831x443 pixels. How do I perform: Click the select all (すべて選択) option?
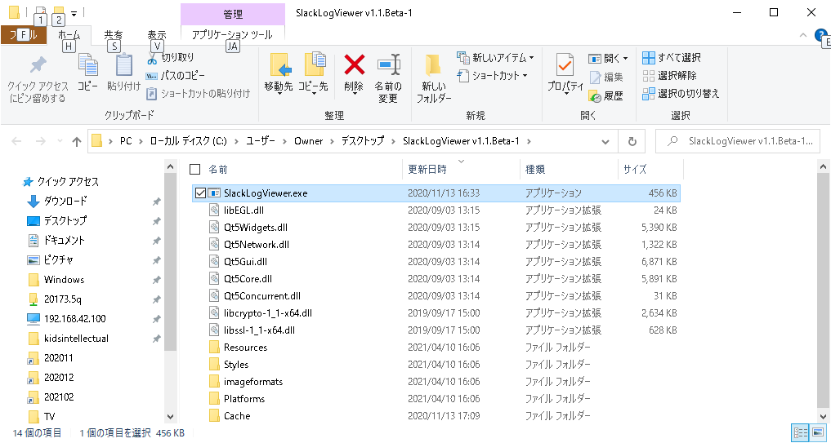(x=672, y=58)
